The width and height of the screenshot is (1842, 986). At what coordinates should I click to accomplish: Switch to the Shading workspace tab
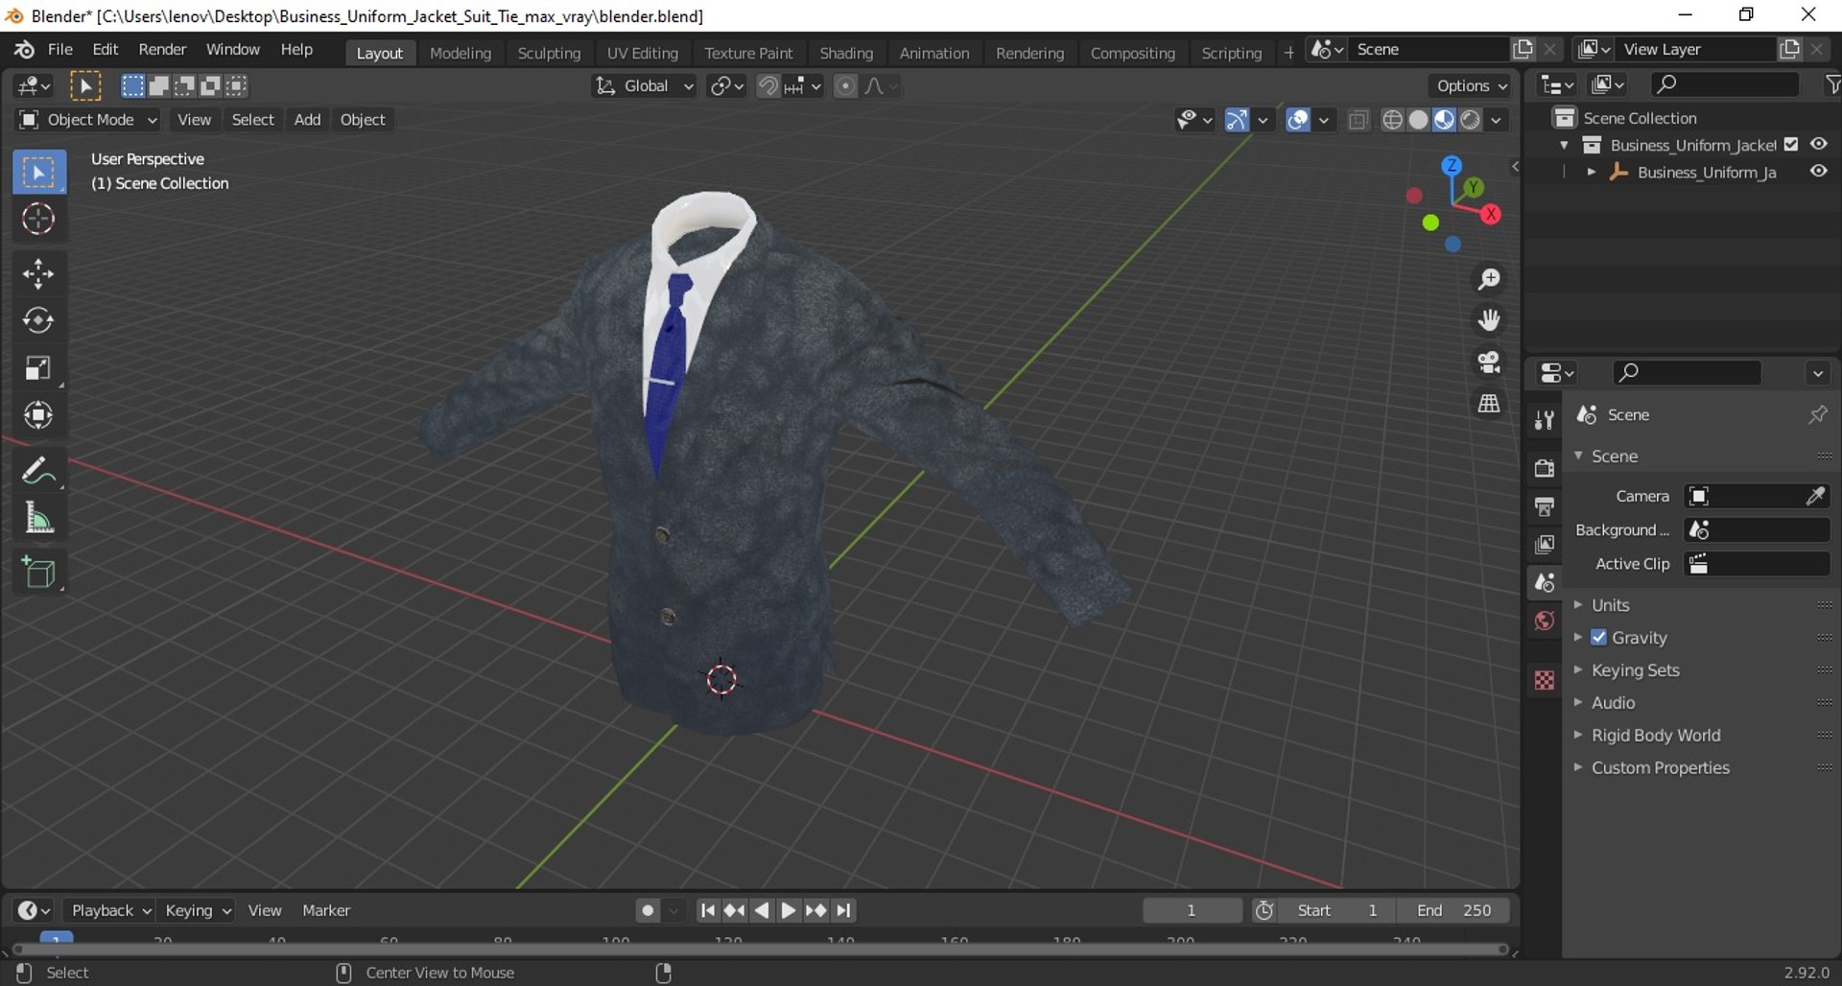pyautogui.click(x=846, y=53)
